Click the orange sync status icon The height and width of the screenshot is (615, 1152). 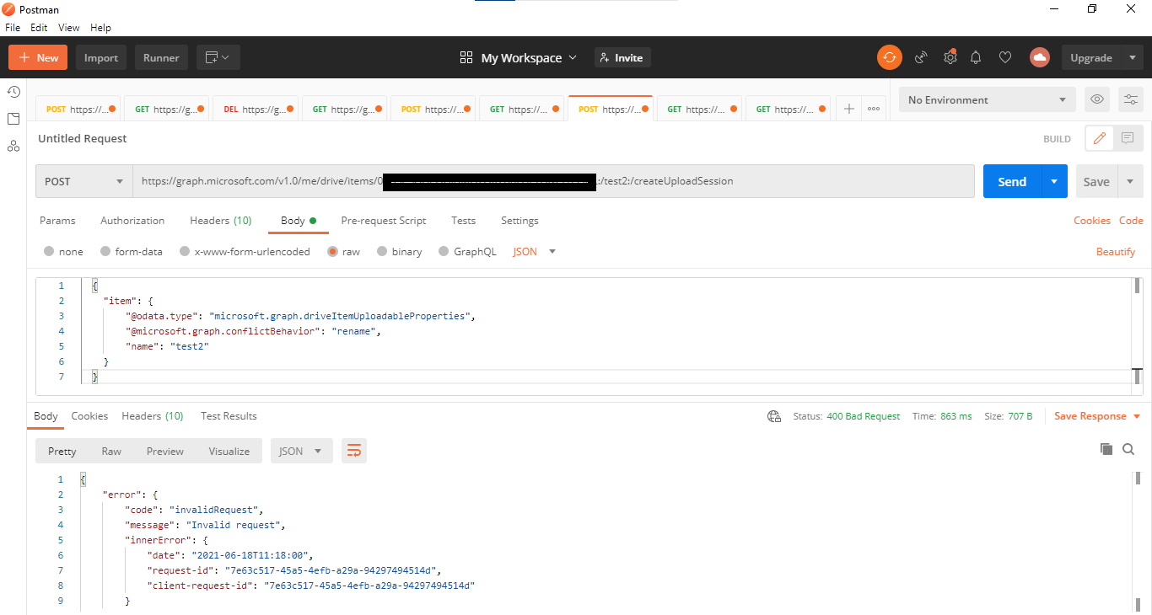pyautogui.click(x=889, y=57)
